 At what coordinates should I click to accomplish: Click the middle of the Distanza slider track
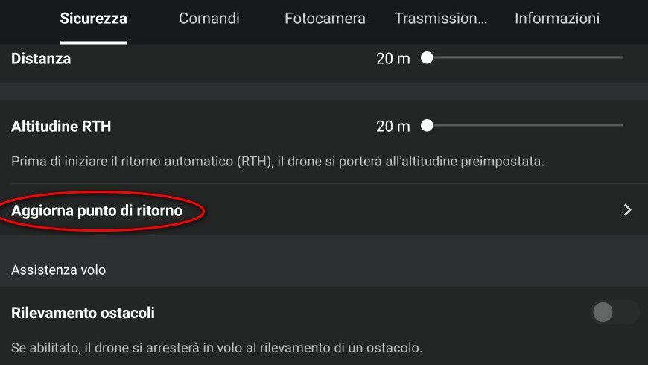(x=525, y=57)
